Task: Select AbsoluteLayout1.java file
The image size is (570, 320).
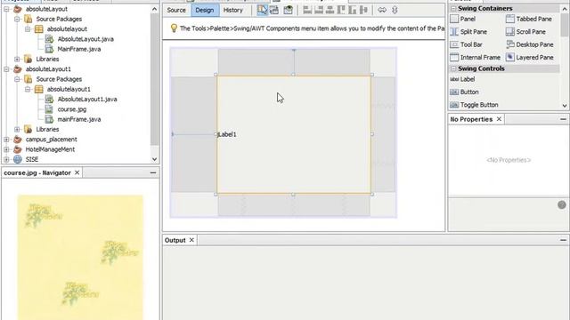Action: tap(87, 99)
